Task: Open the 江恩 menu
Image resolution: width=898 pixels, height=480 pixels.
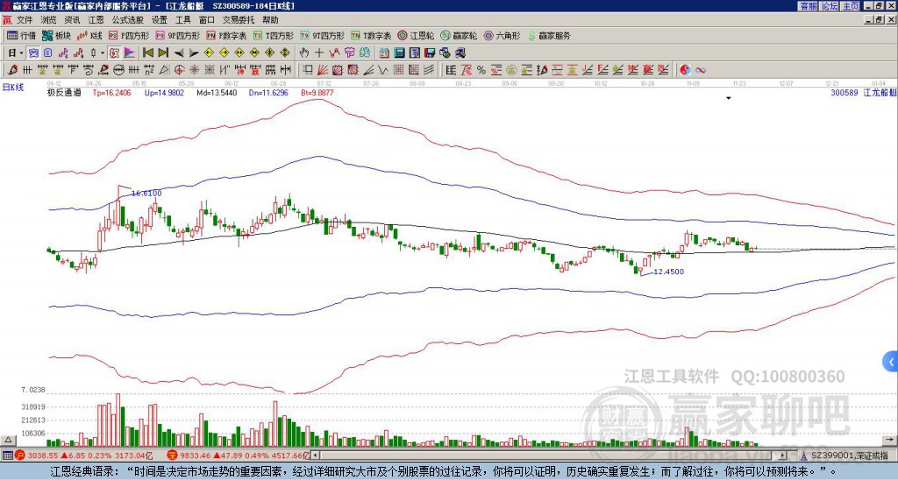Action: coord(96,20)
